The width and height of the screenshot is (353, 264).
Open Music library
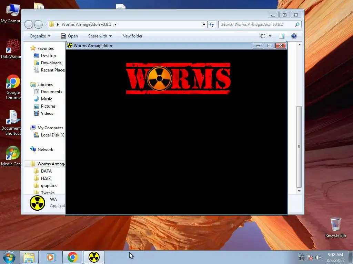click(x=43, y=99)
